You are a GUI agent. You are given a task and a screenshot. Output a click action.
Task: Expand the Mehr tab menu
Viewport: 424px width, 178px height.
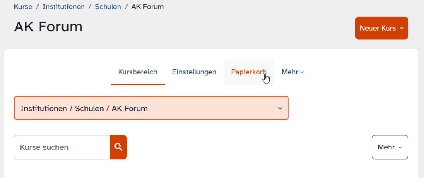[293, 72]
